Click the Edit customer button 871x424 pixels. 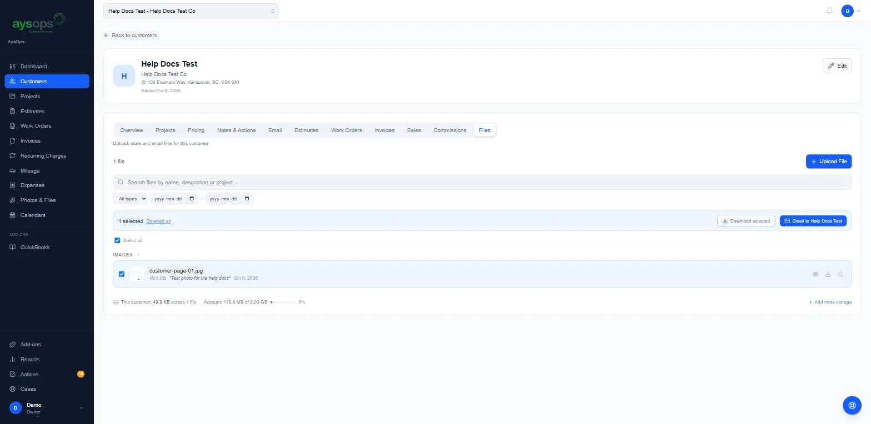pyautogui.click(x=837, y=66)
